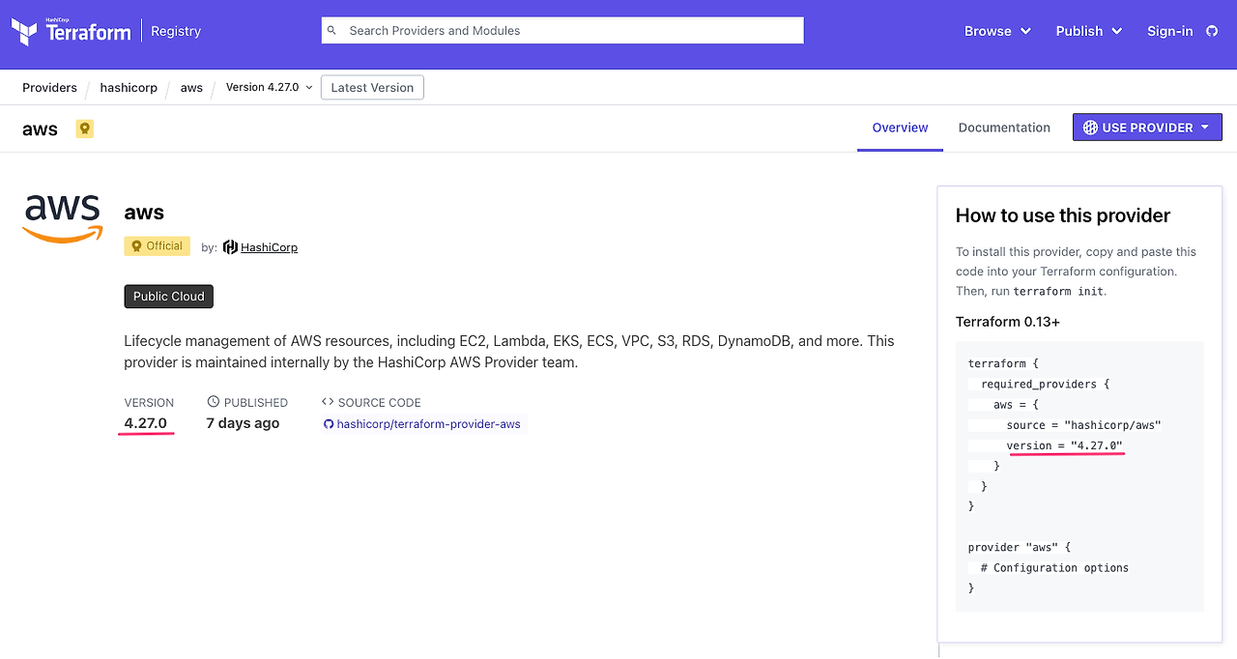Image resolution: width=1237 pixels, height=659 pixels.
Task: Click the Public Cloud tag
Action: (169, 297)
